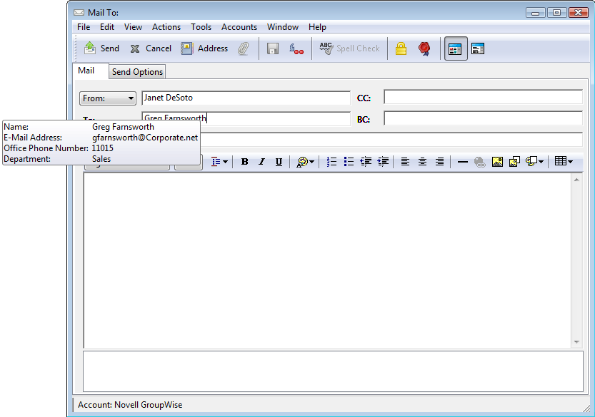Screen dimensions: 595x417
Task: Click the floppy disk save draft icon
Action: [272, 48]
